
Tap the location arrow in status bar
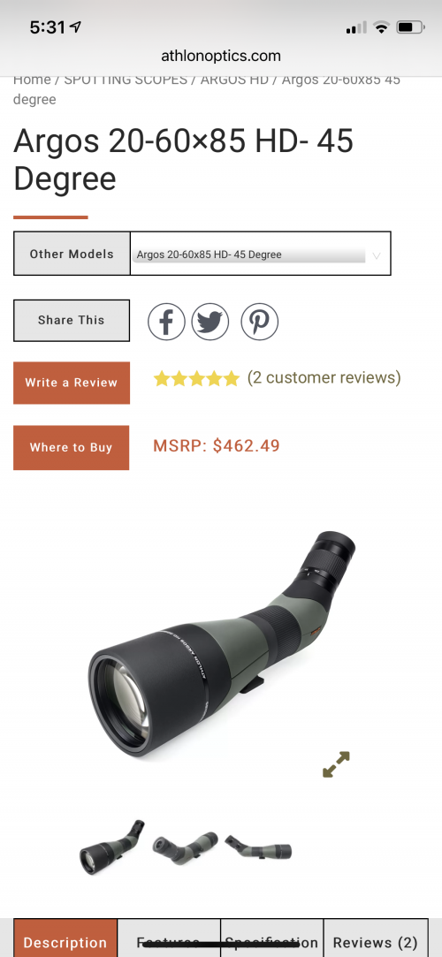pos(76,27)
